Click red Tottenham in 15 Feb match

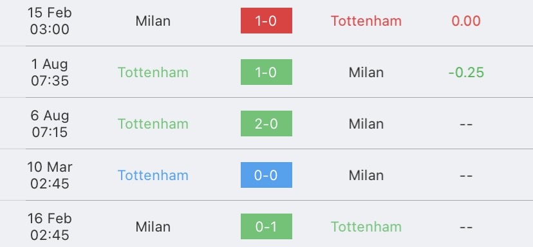click(366, 21)
